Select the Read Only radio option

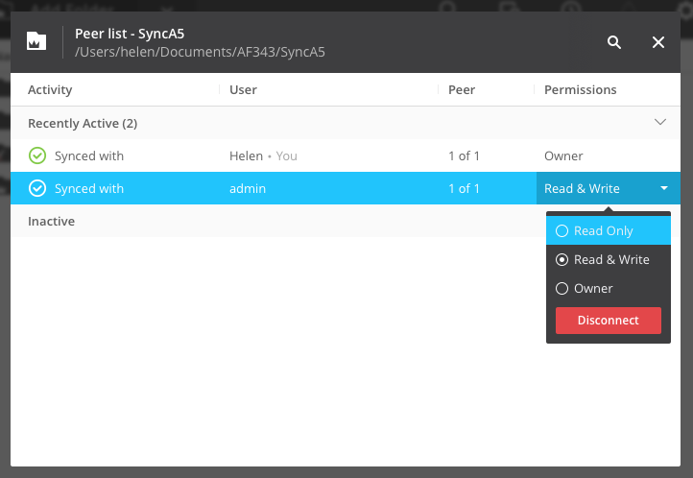click(x=609, y=230)
